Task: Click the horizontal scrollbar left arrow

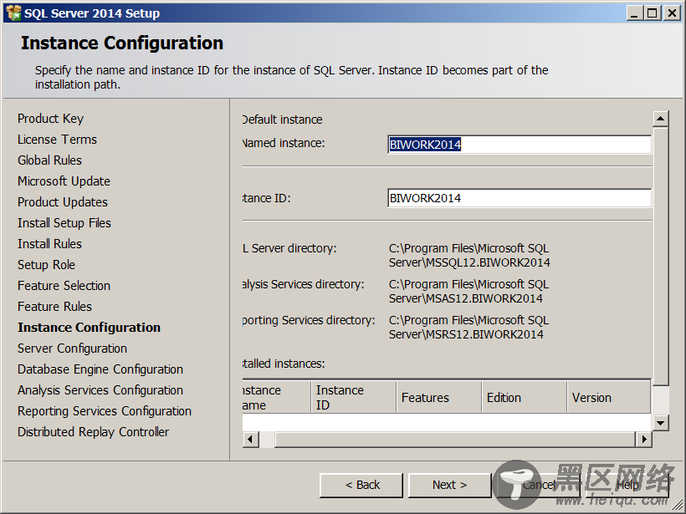Action: click(x=250, y=439)
